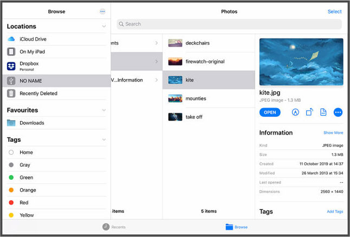Click the Recently Deleted trash icon
The width and height of the screenshot is (350, 237).
tap(11, 94)
